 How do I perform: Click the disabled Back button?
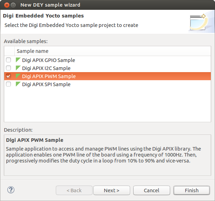click(x=74, y=190)
